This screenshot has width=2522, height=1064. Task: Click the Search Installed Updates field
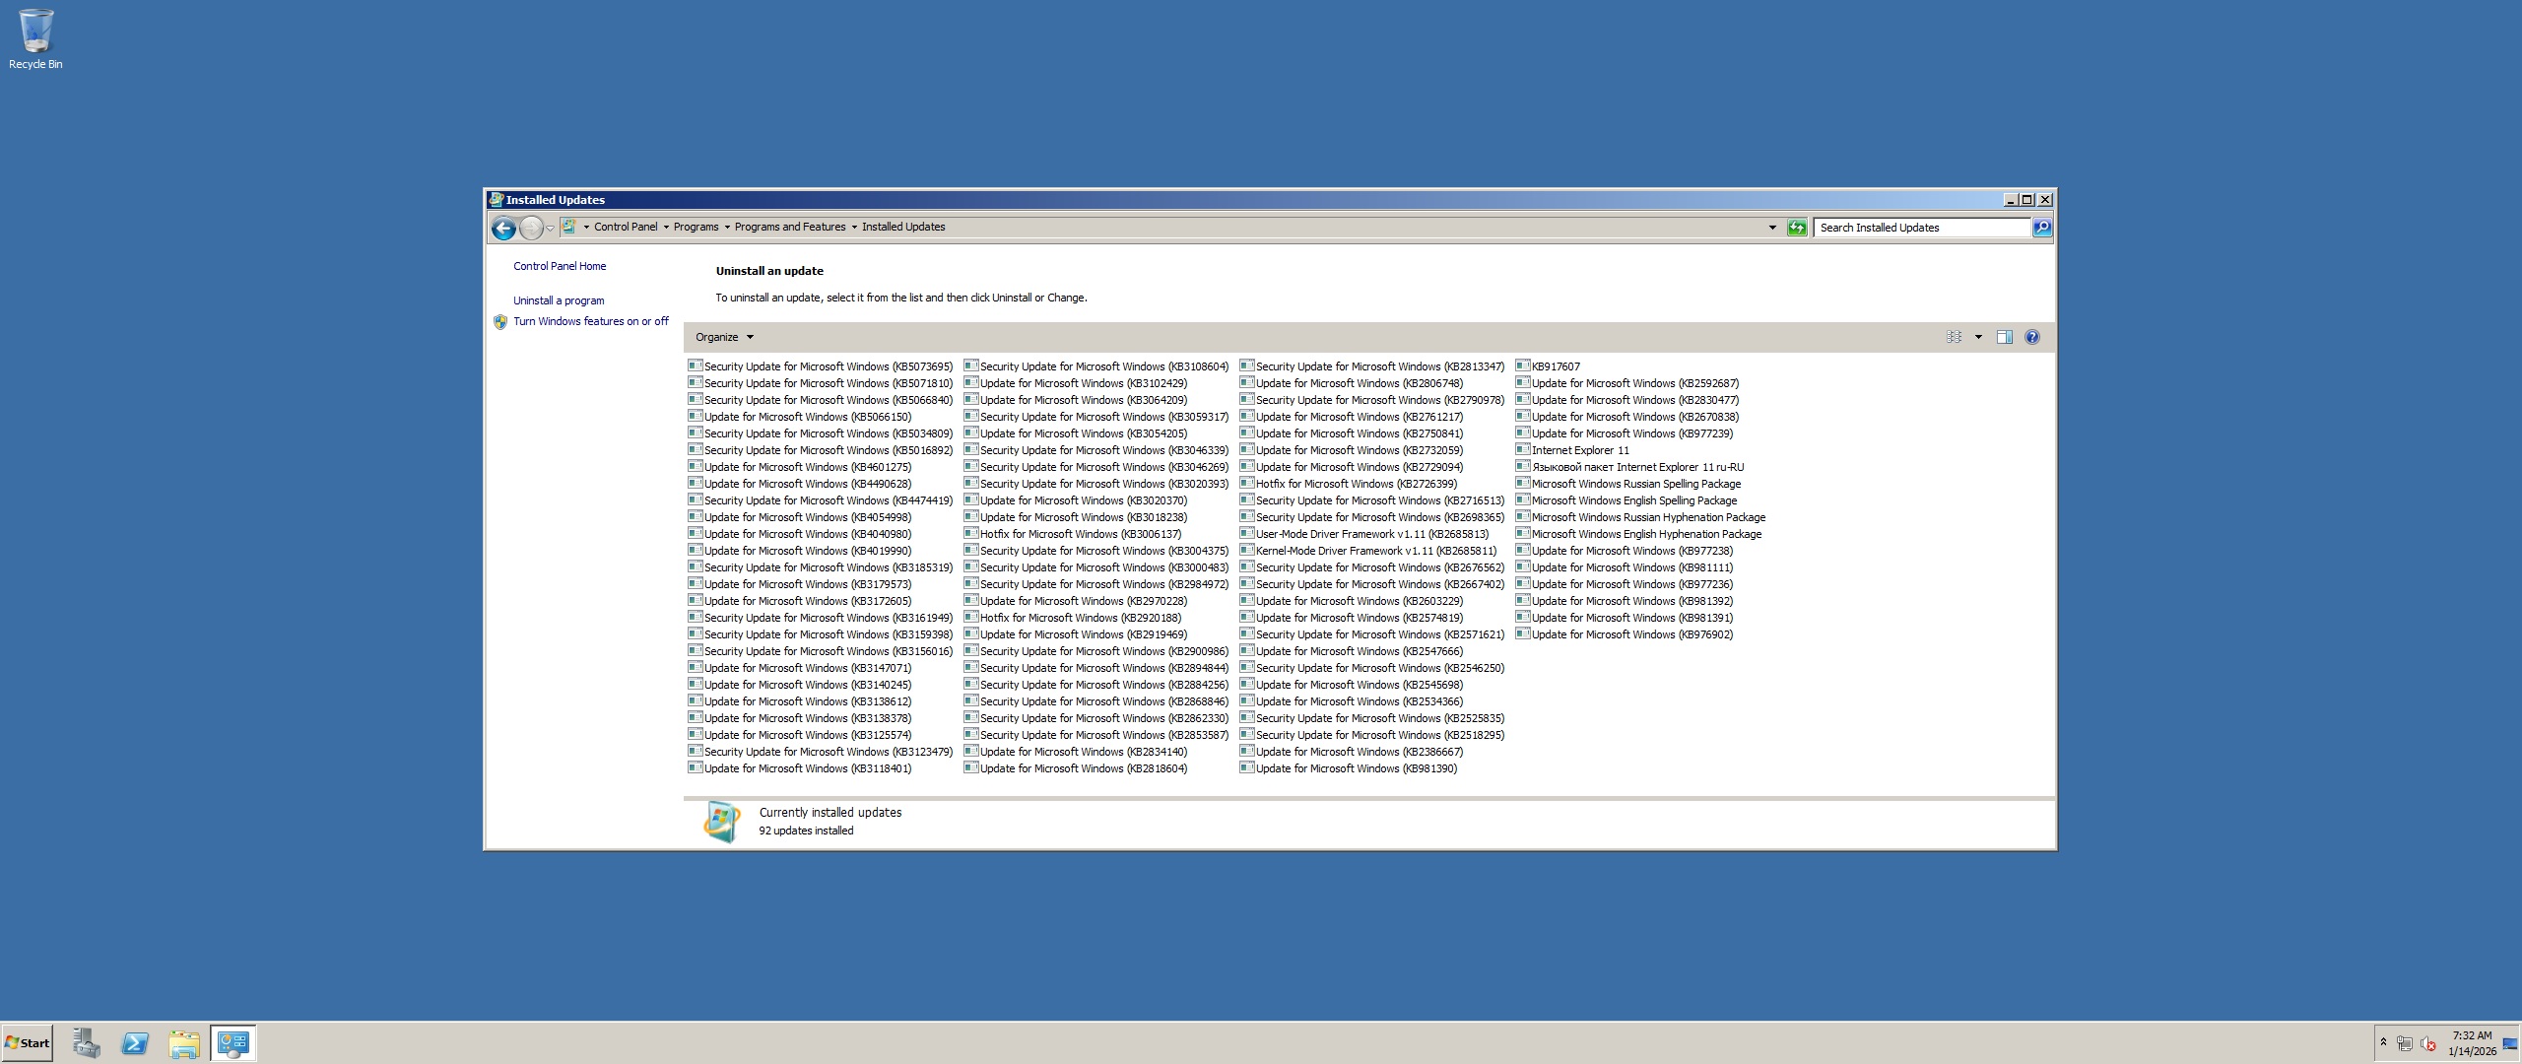[x=1921, y=228]
